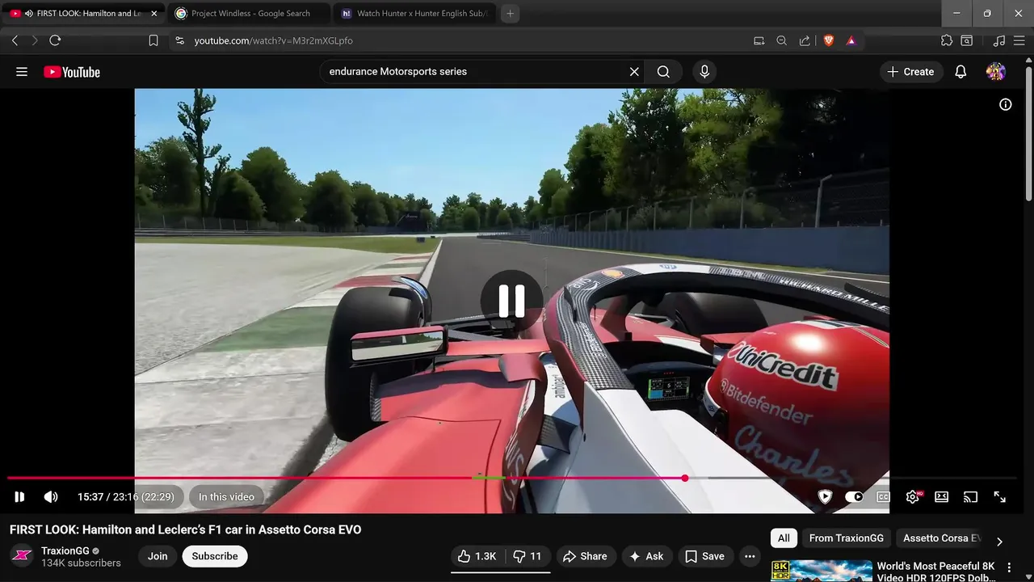The height and width of the screenshot is (582, 1034).
Task: Open the 'In this video' chapters panel
Action: tap(226, 497)
